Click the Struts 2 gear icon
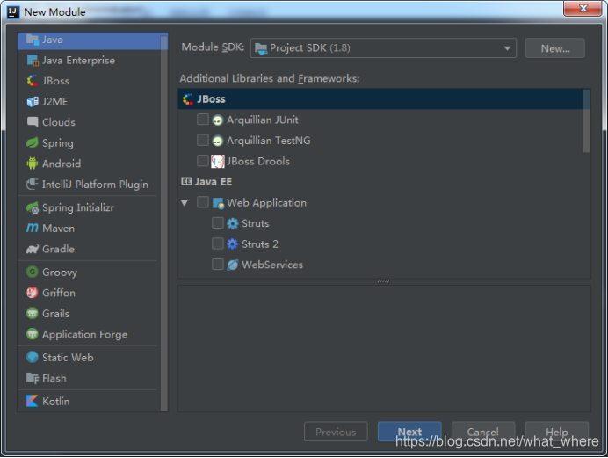 pos(232,244)
